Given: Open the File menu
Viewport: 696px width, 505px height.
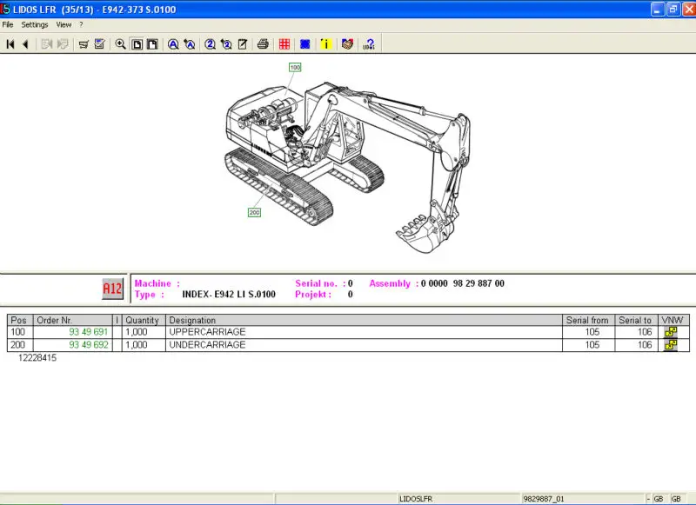Looking at the screenshot, I should tap(8, 25).
